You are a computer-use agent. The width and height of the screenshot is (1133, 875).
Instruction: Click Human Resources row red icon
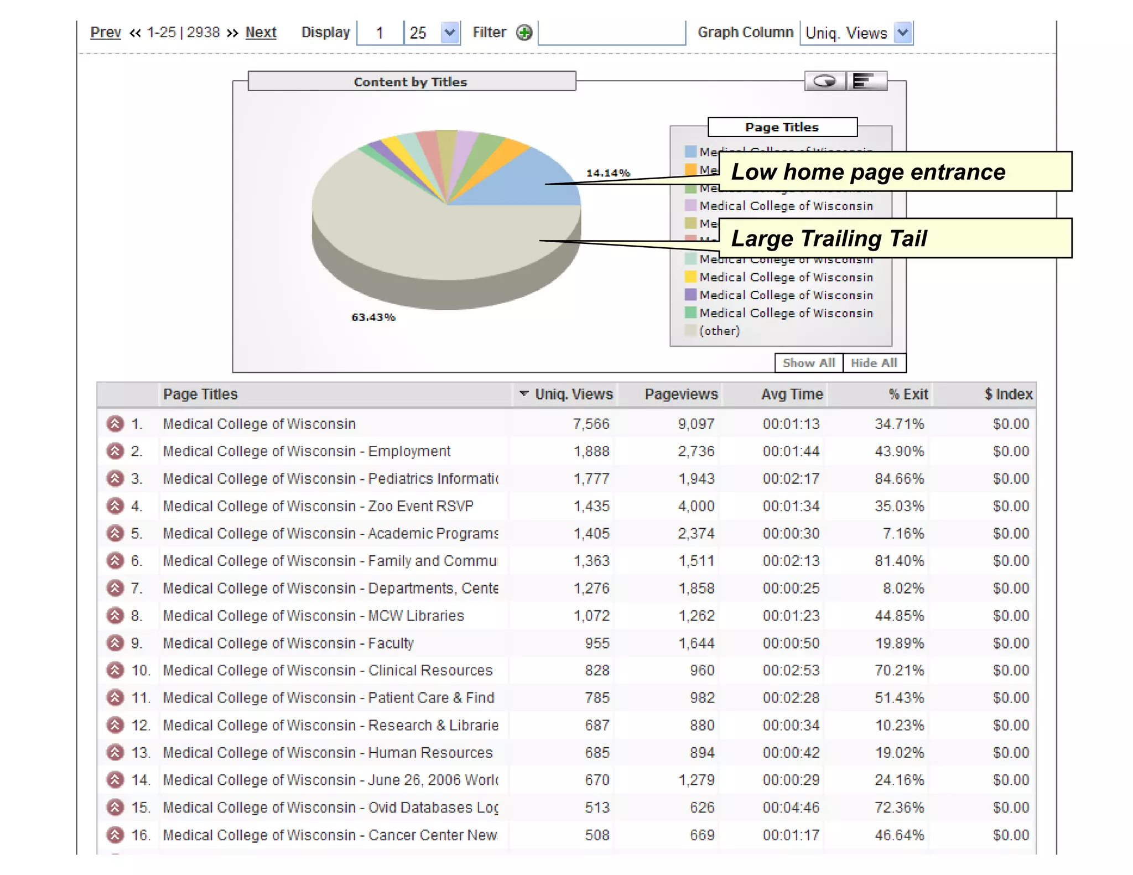(115, 753)
